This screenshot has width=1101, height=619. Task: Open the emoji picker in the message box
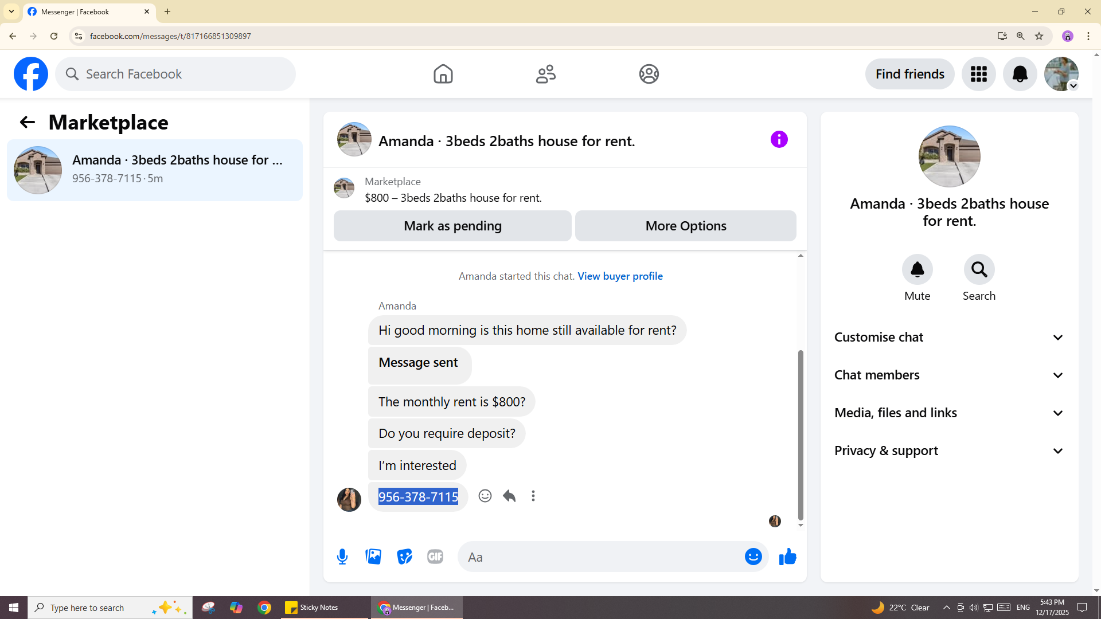point(753,557)
